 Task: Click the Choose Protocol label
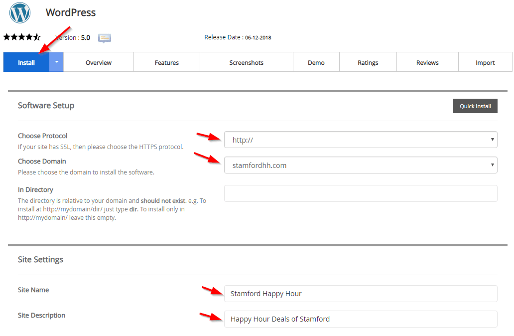[x=43, y=136]
